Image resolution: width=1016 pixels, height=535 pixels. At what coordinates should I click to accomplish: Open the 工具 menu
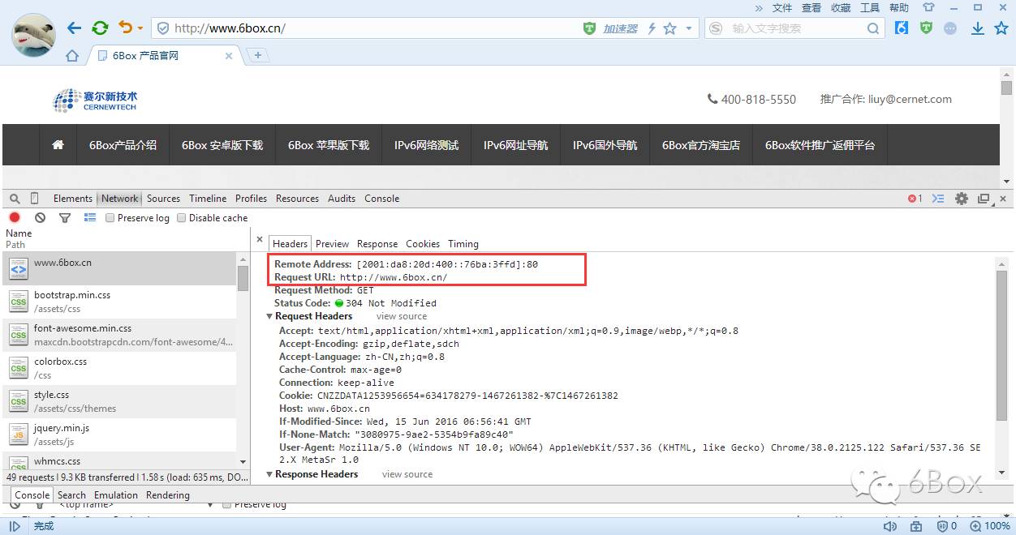click(x=869, y=7)
